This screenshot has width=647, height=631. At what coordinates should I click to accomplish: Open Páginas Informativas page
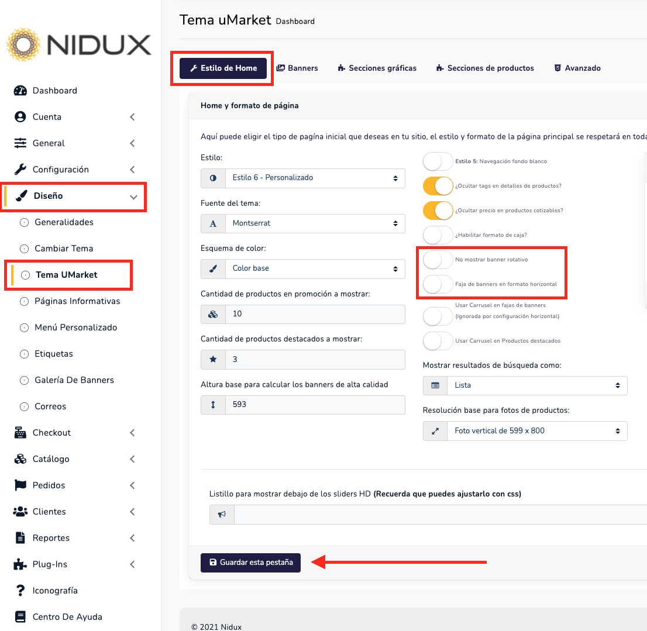[x=77, y=302]
